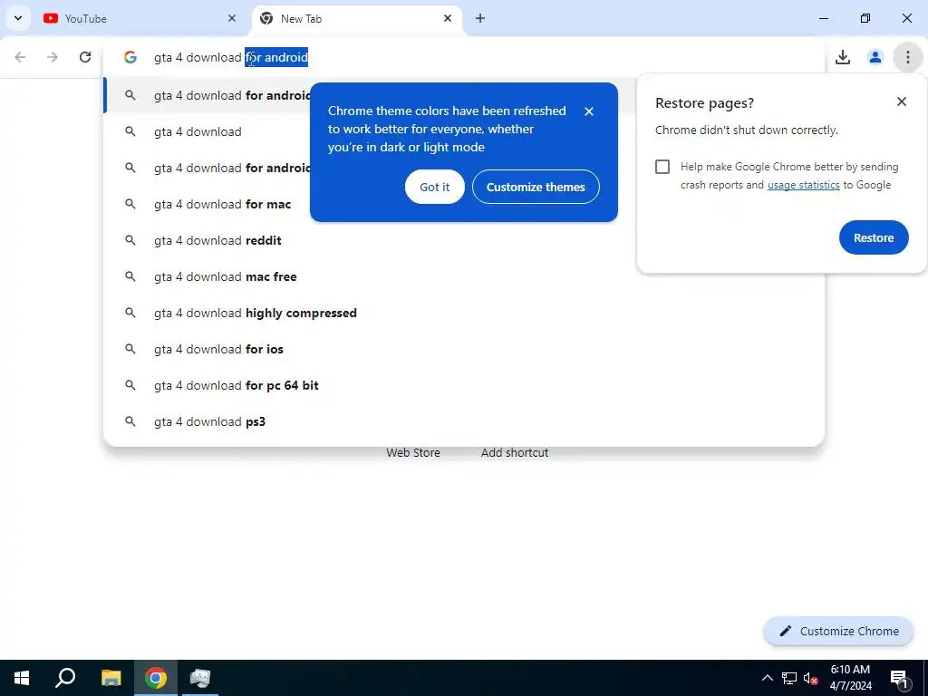
Task: Click the forward navigation arrow
Action: (x=53, y=57)
